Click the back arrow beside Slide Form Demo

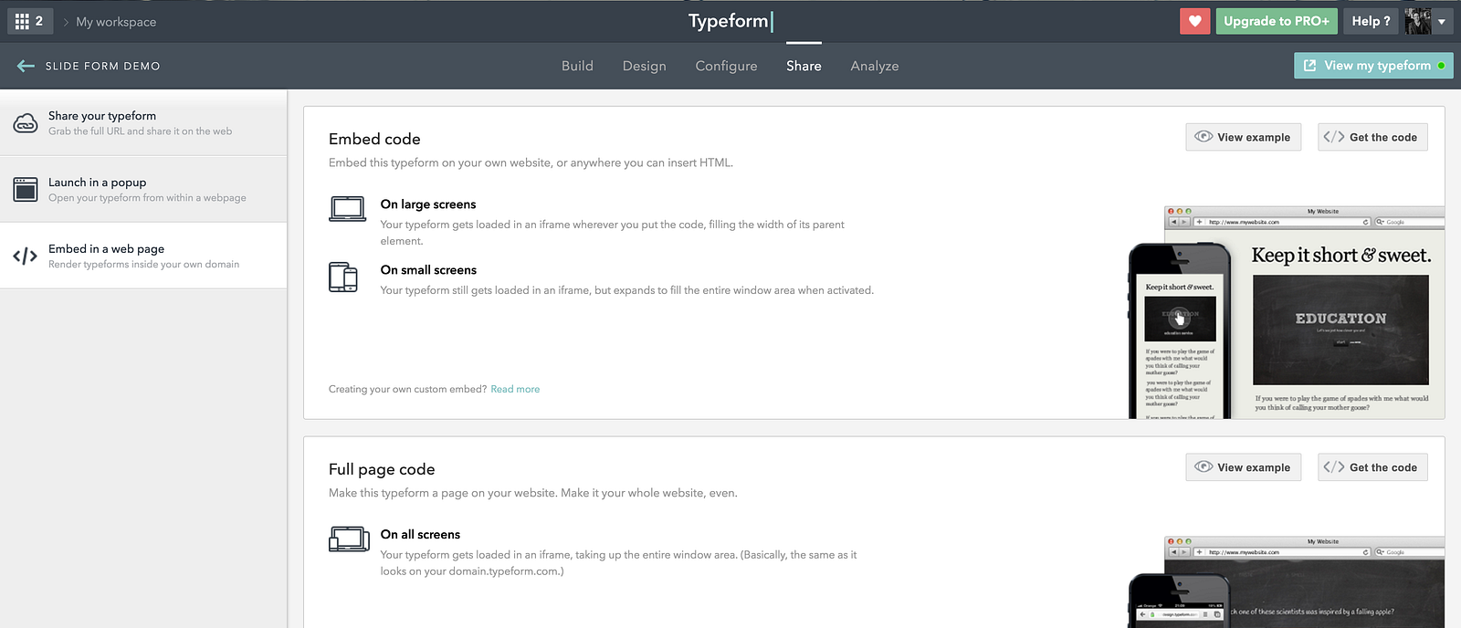[x=26, y=66]
